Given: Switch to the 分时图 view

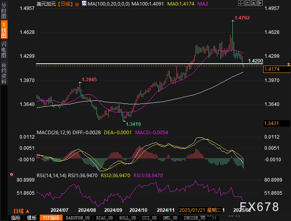Looking at the screenshot, I should (4, 10).
